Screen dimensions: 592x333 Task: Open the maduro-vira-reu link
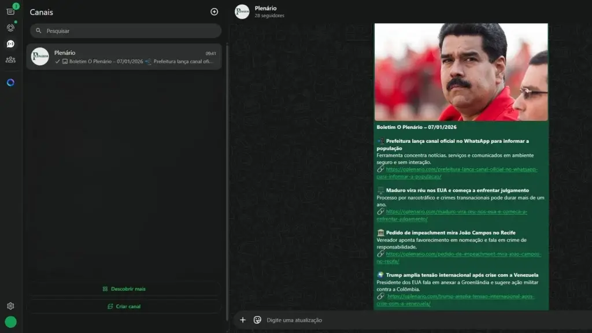tap(456, 212)
